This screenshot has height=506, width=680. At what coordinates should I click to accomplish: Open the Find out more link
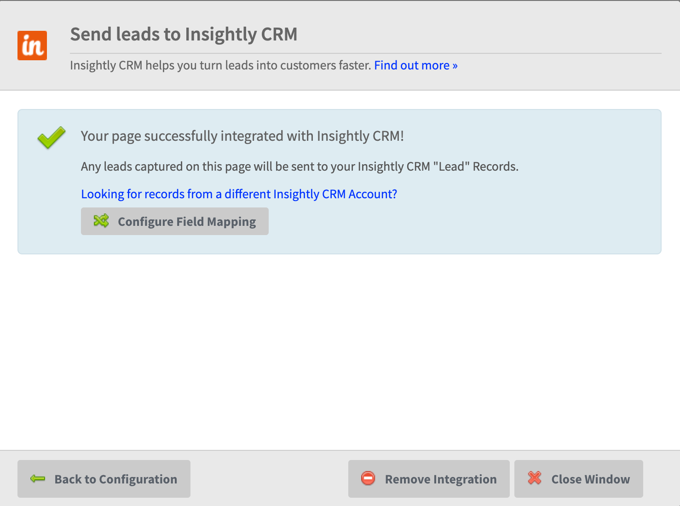tap(416, 65)
